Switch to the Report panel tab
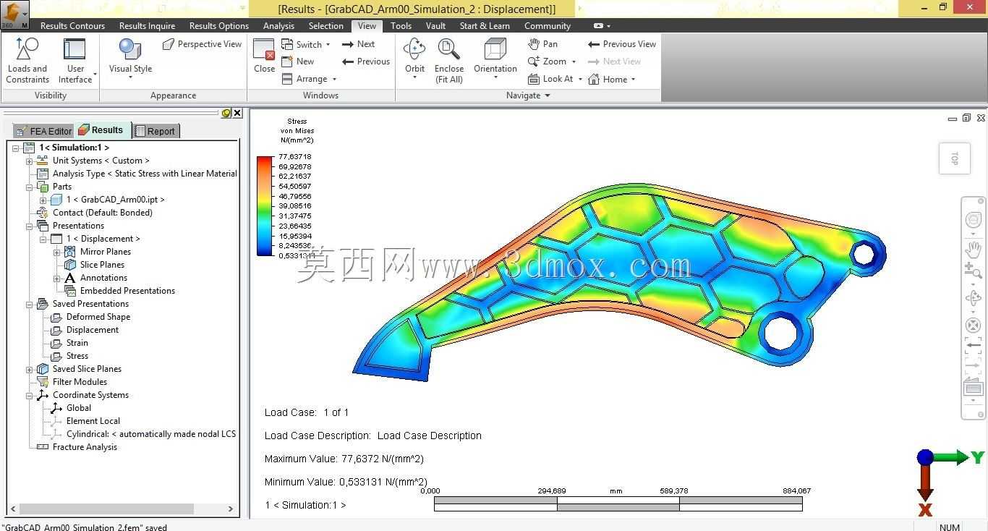Viewport: 988px width, 531px height. (x=155, y=131)
